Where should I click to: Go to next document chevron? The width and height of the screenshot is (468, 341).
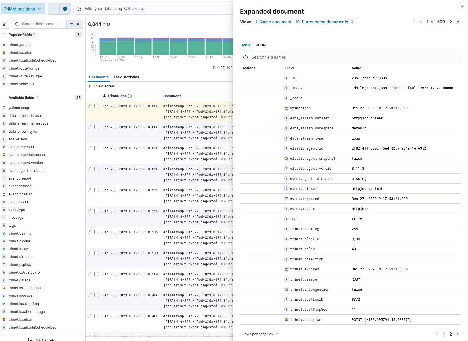450,22
